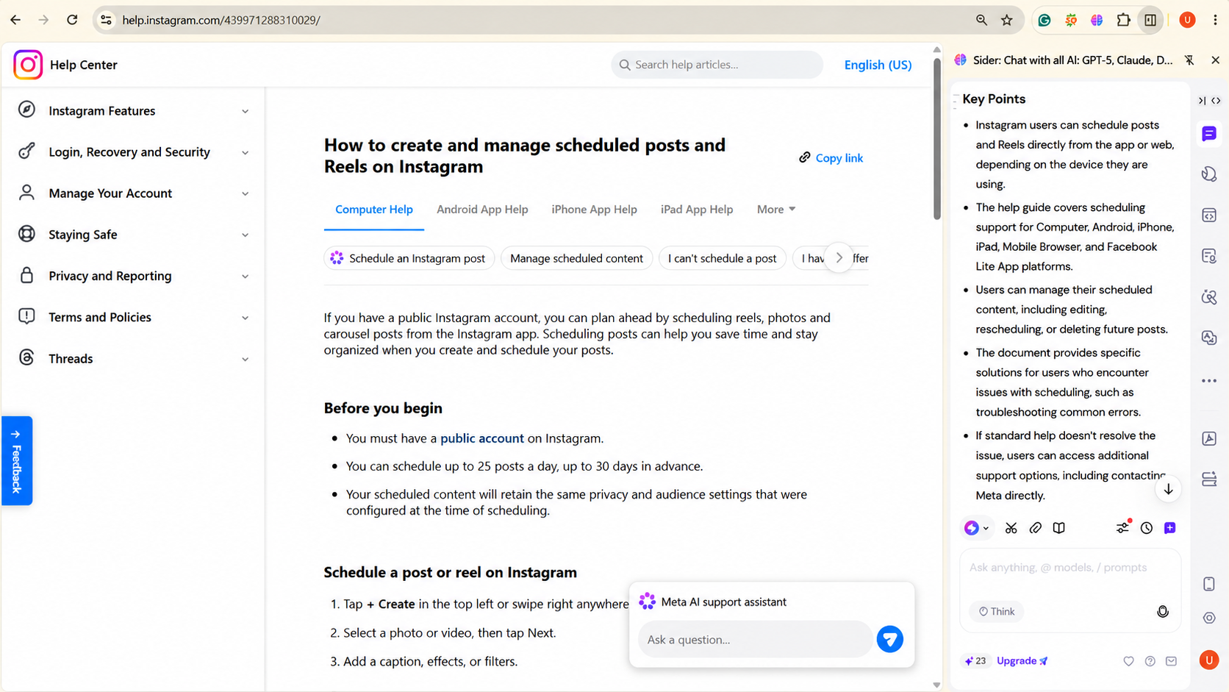Expand Manage Your Account section
Screen dimensions: 1229x692
pyautogui.click(x=132, y=193)
